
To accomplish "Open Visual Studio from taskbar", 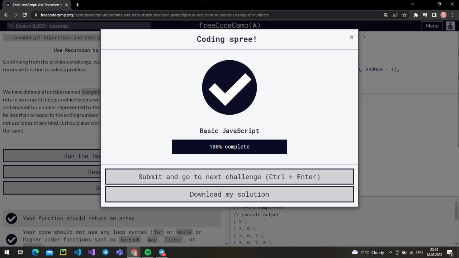I will [x=91, y=252].
